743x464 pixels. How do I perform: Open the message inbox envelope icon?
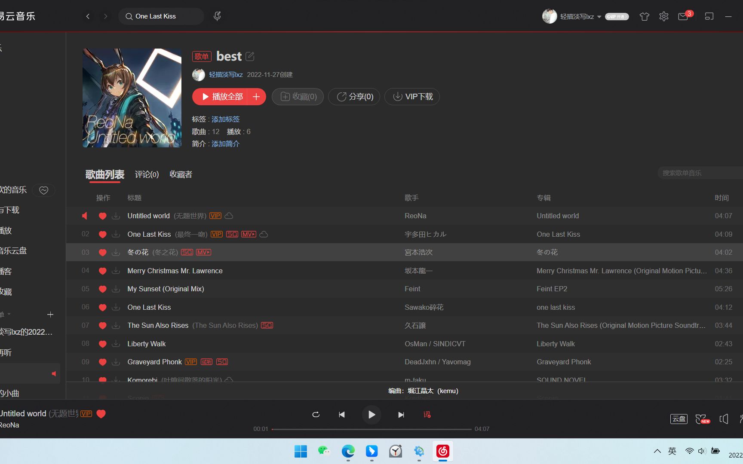click(x=683, y=16)
